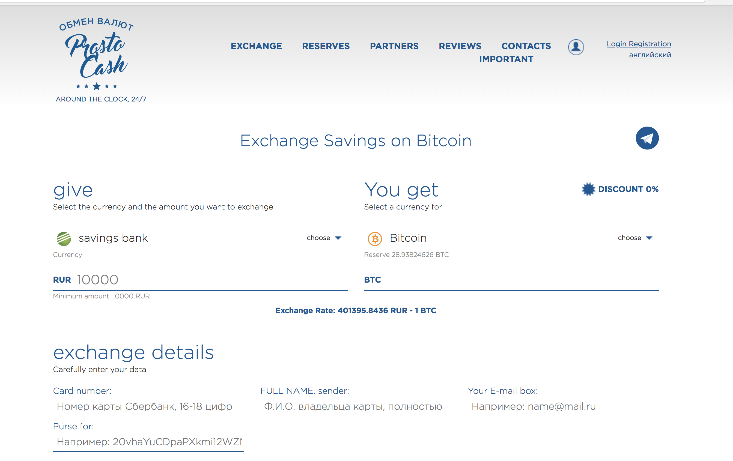Screen dimensions: 733x461
Task: Click the Login Registration link
Action: pos(639,44)
